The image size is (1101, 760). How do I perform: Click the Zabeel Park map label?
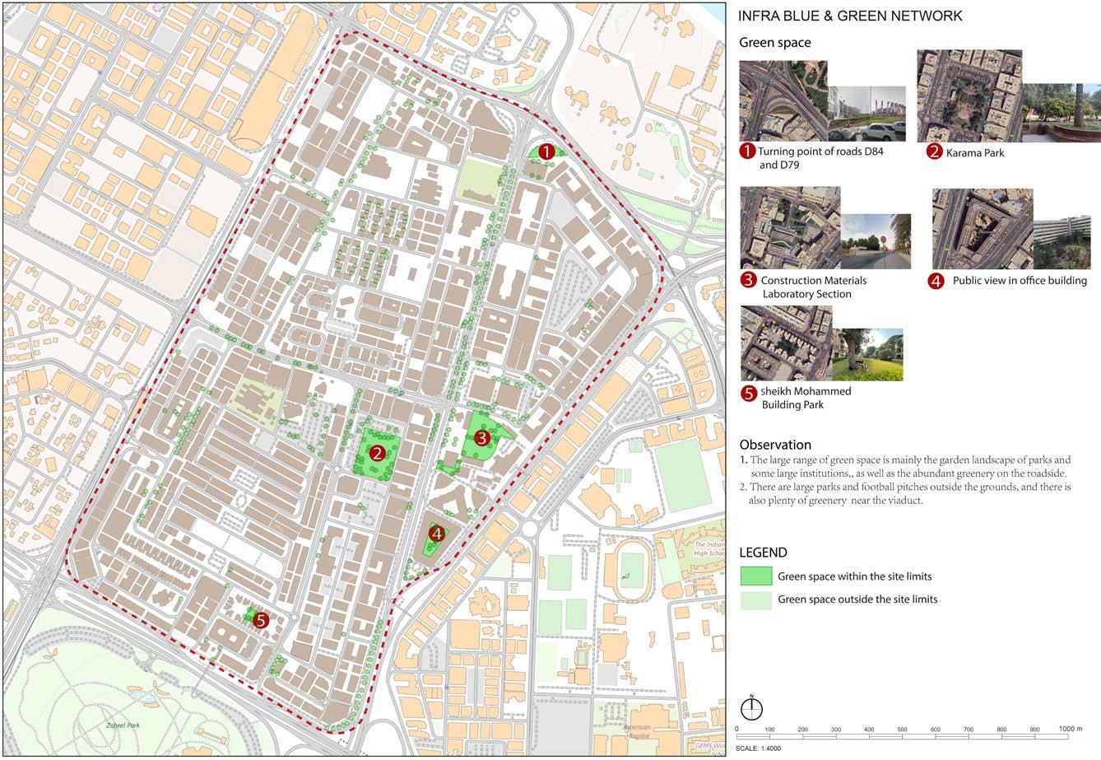(122, 725)
